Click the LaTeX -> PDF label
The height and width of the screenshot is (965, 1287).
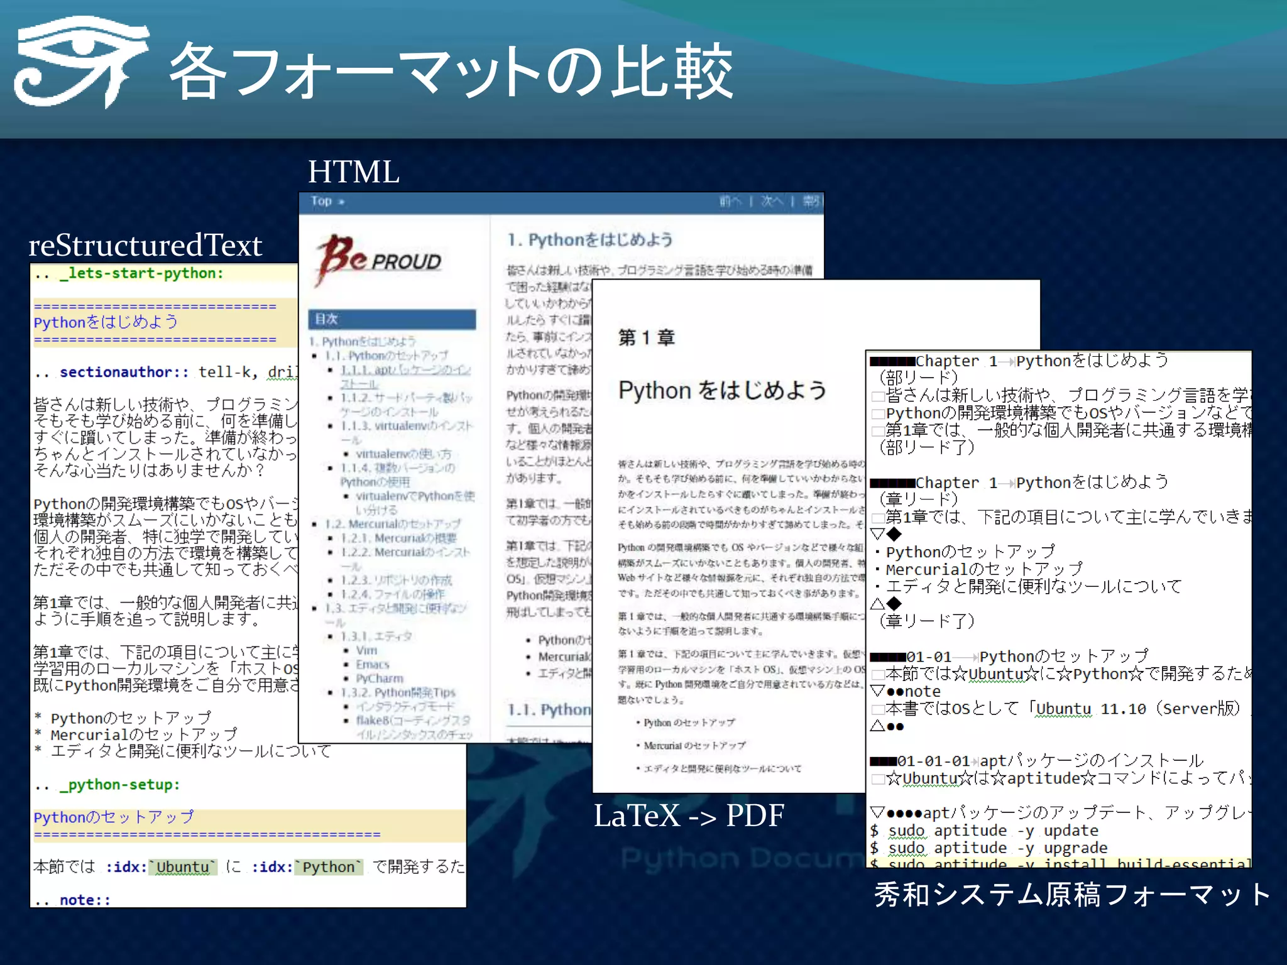pyautogui.click(x=689, y=815)
